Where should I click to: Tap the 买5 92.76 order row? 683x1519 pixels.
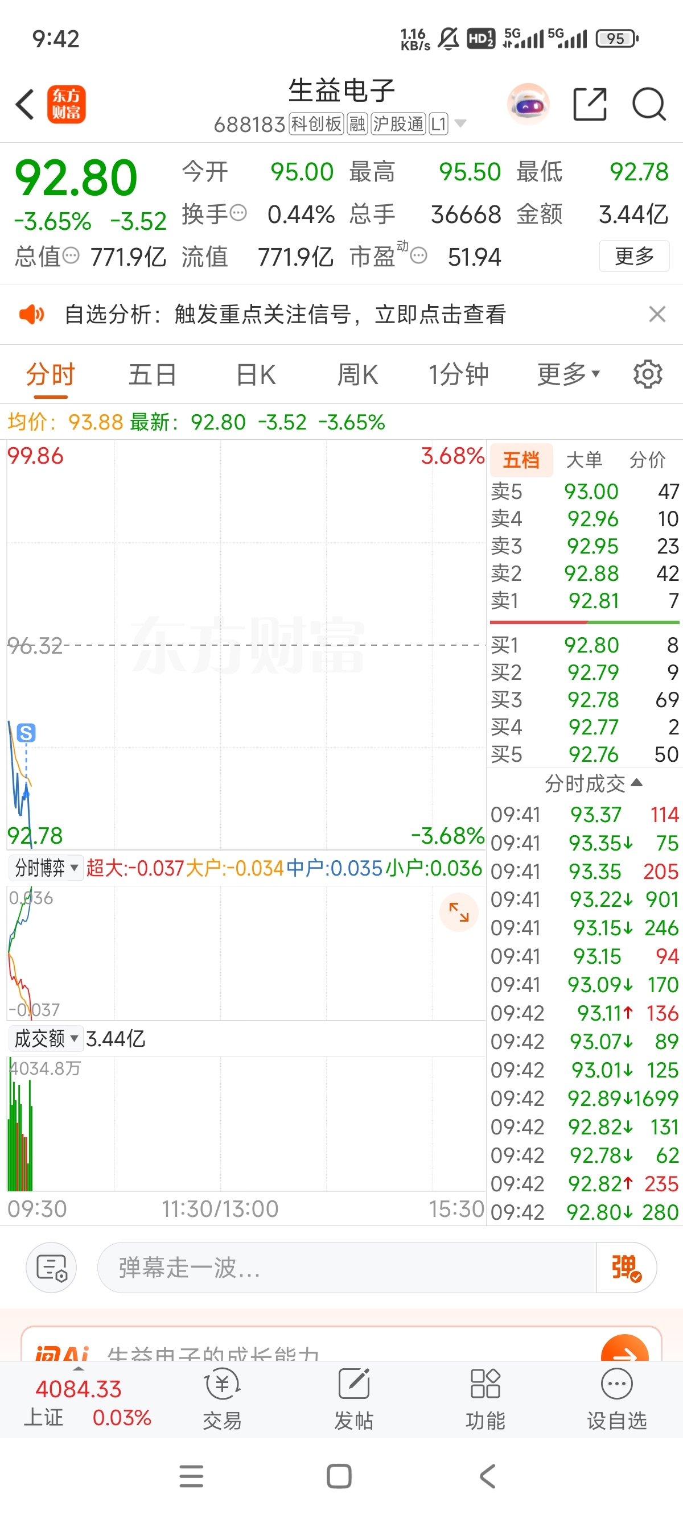[585, 755]
